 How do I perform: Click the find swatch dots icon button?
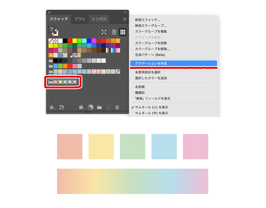point(104,32)
